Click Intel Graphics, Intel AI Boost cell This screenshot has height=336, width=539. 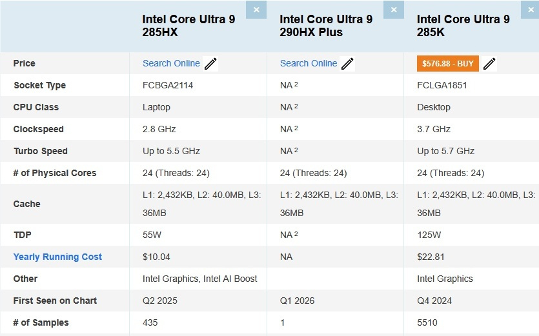(x=199, y=279)
